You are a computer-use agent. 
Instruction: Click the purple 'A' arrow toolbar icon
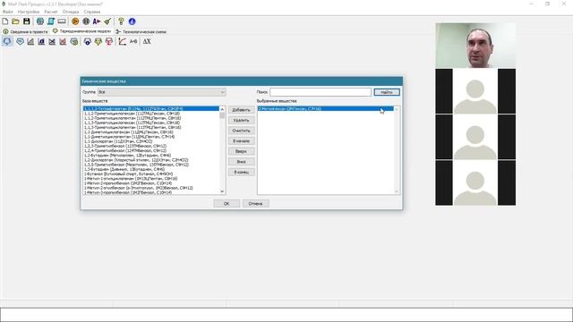[97, 21]
